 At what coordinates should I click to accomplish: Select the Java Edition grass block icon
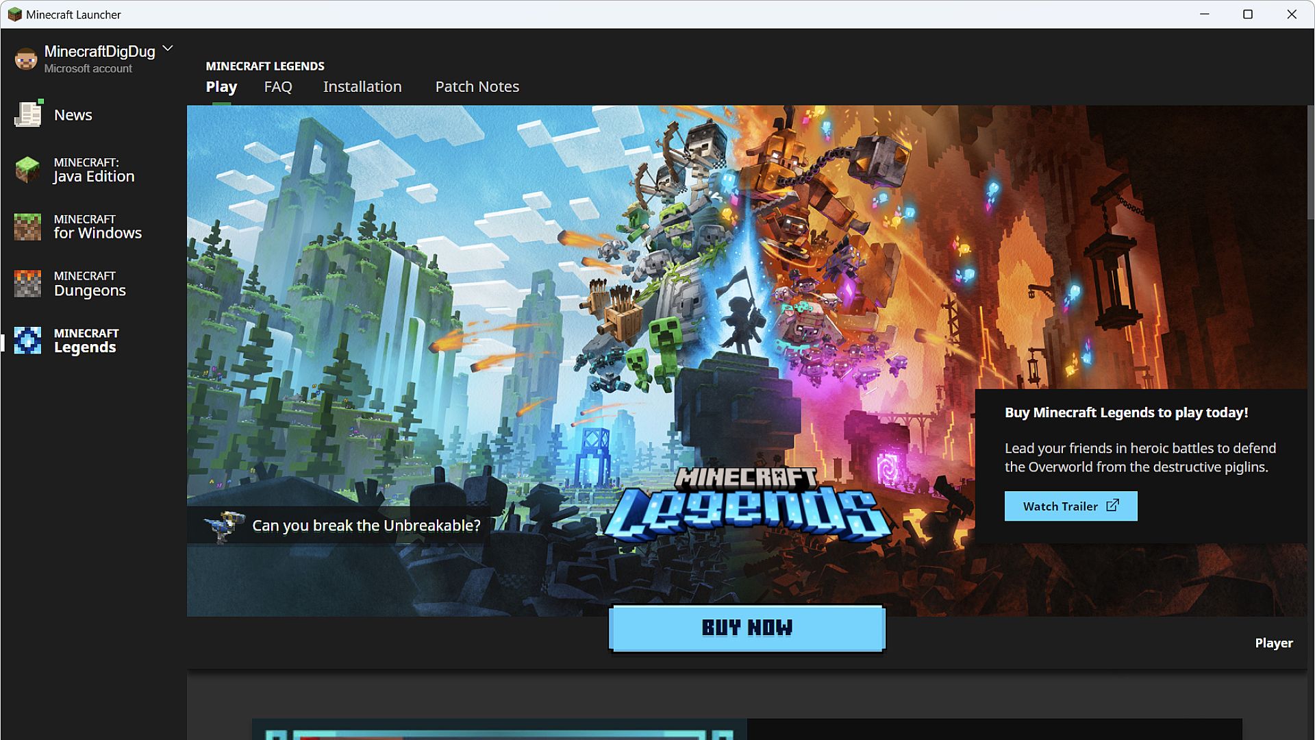pos(28,169)
